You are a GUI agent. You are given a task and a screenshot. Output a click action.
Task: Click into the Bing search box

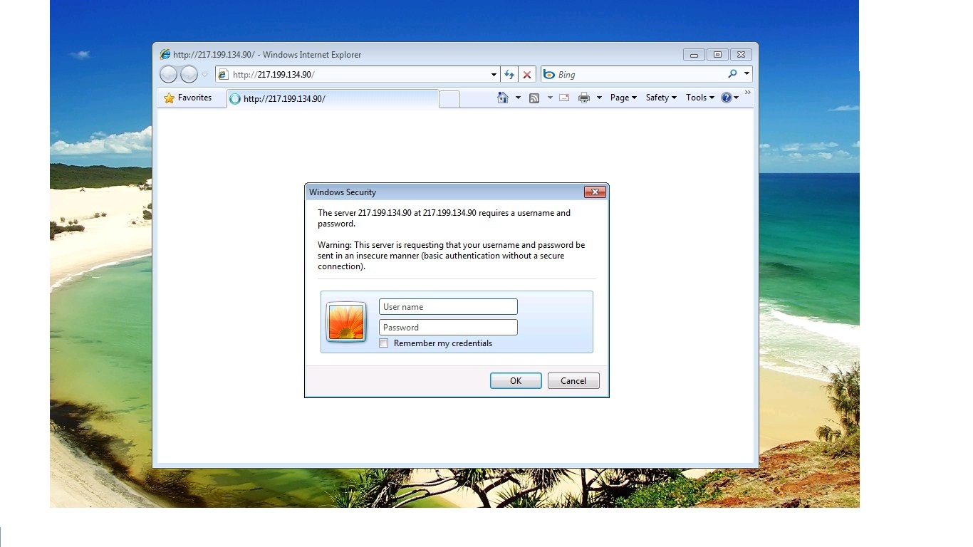(x=640, y=75)
